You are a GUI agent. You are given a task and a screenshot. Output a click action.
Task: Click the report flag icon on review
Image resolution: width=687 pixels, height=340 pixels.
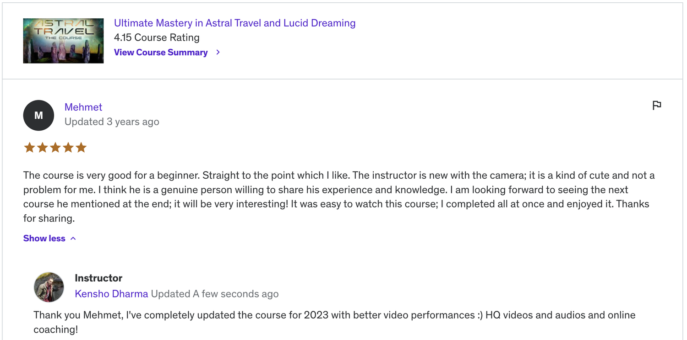[x=656, y=105]
